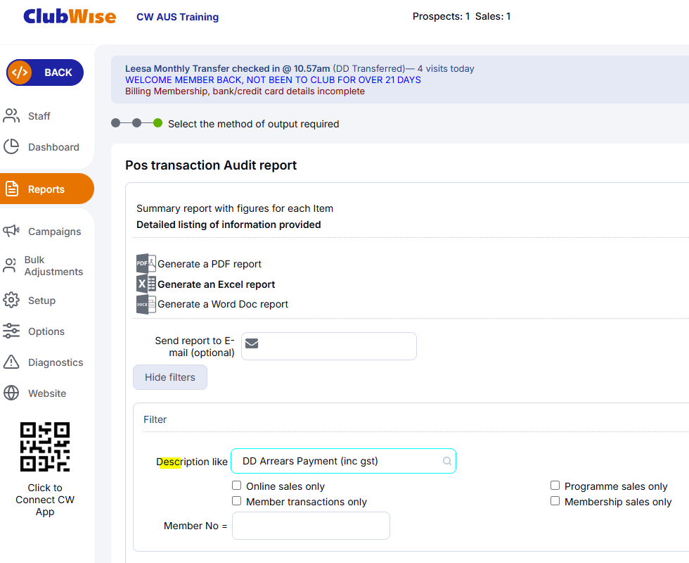Click Click to Connect CW App text

coord(45,500)
